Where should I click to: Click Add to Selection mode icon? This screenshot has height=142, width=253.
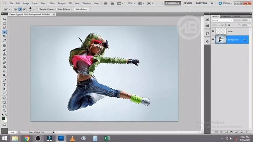point(20,9)
